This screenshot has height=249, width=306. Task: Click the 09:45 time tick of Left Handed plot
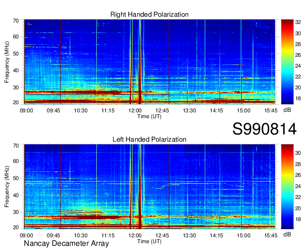click(x=54, y=235)
